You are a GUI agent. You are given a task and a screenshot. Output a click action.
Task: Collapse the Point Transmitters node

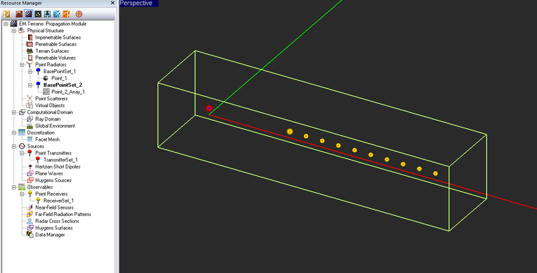point(22,153)
